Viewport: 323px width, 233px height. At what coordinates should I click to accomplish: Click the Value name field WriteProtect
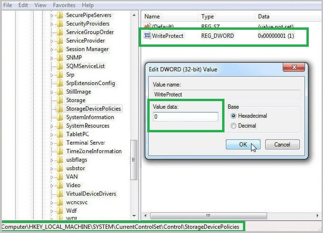point(226,95)
